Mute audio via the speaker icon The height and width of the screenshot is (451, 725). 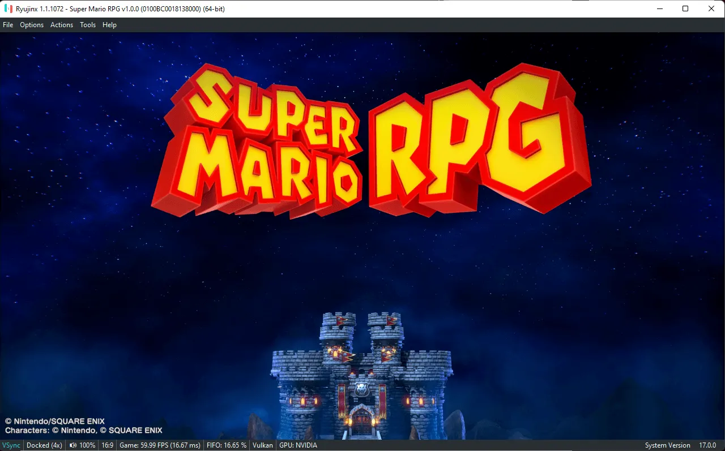pos(73,445)
